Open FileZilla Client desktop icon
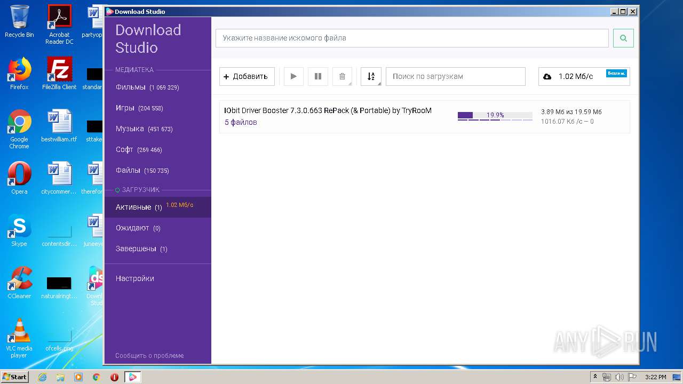Viewport: 683px width, 384px height. 59,74
